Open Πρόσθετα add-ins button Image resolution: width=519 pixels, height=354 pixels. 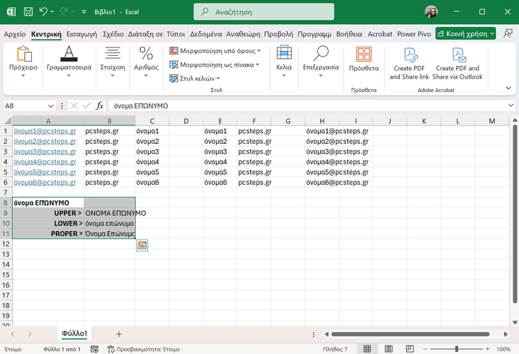tap(364, 59)
